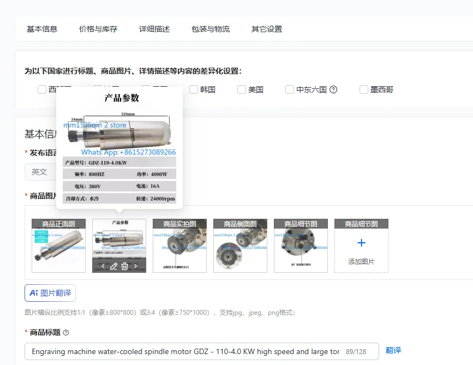Move product parameter image right

tap(136, 266)
